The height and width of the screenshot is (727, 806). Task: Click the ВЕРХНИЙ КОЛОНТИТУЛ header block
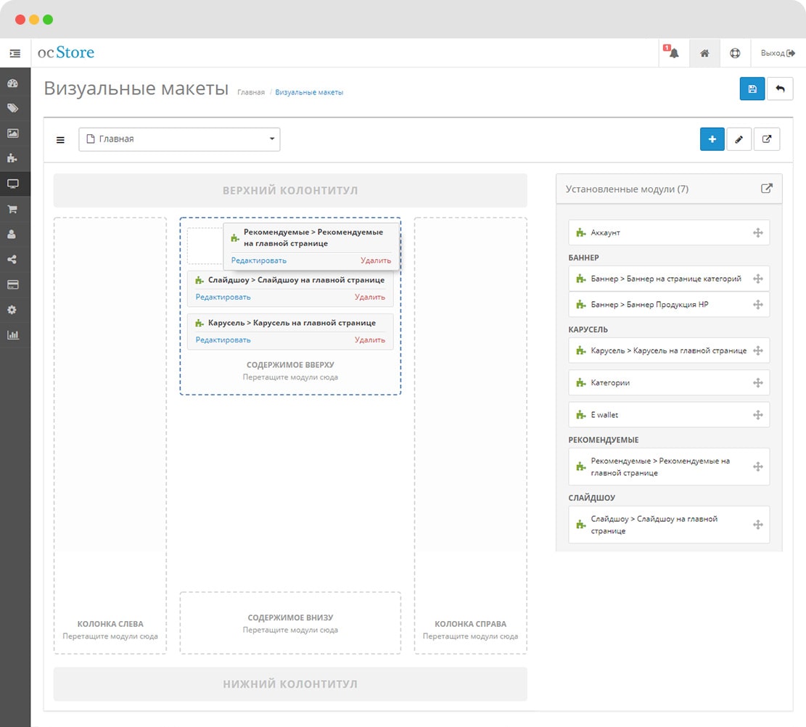(290, 190)
